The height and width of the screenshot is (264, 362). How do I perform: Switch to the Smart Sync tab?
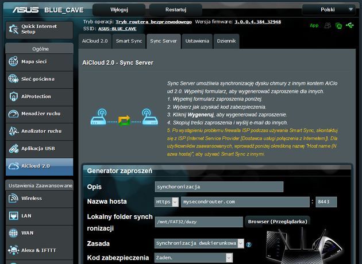[x=129, y=41]
